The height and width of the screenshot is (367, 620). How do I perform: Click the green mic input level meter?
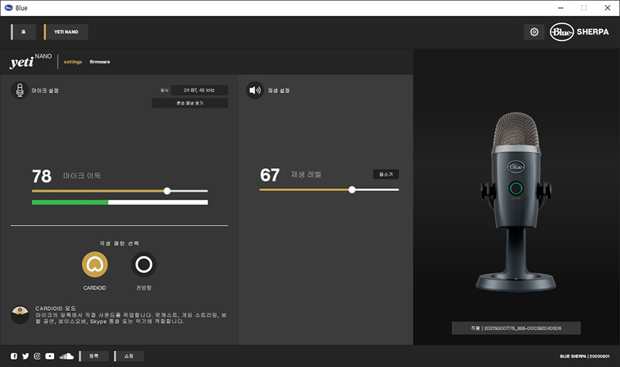coord(120,203)
